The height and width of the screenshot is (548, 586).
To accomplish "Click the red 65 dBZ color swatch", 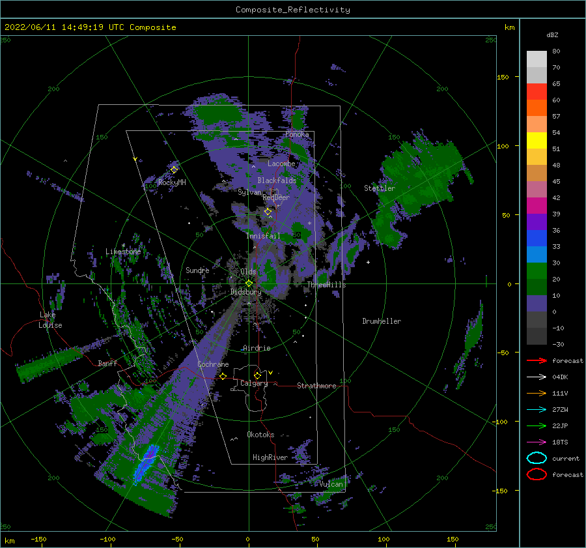I will (x=537, y=91).
